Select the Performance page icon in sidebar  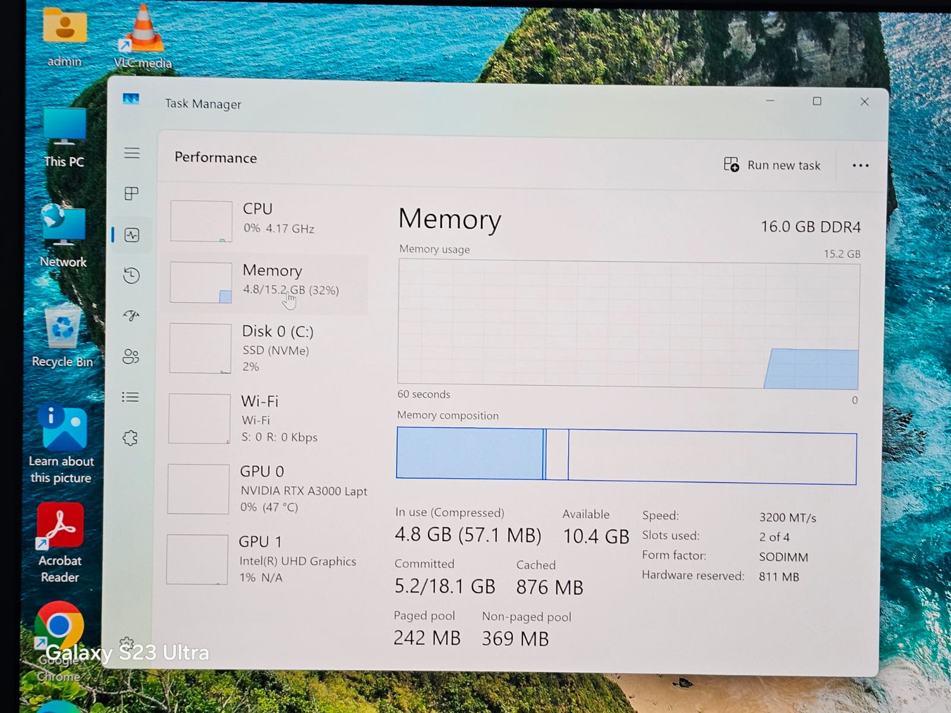tap(131, 235)
